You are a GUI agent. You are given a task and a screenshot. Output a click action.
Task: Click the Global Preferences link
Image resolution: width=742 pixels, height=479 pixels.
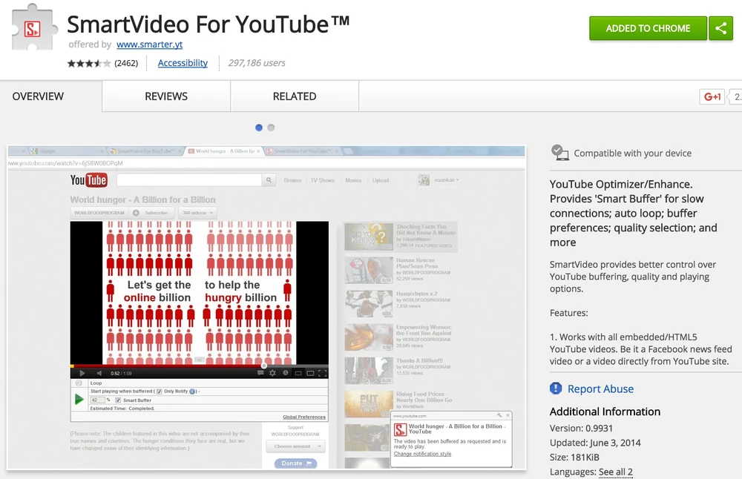coord(304,417)
